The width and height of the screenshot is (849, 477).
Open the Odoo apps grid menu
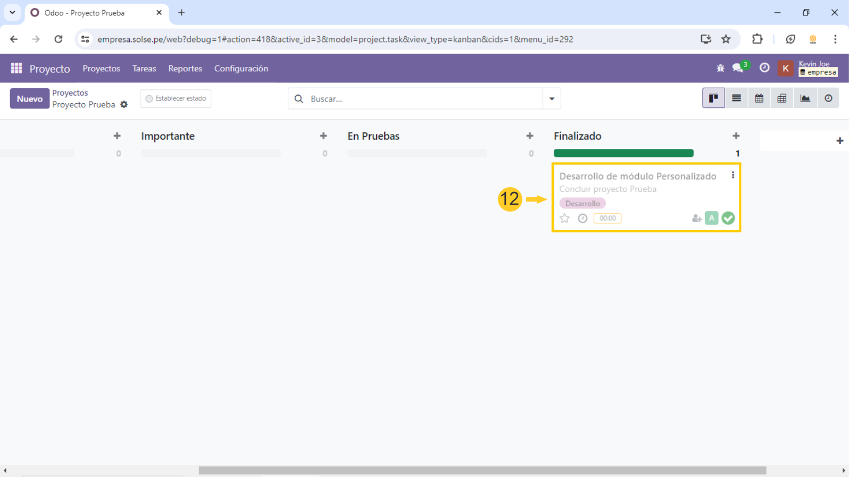(x=16, y=68)
